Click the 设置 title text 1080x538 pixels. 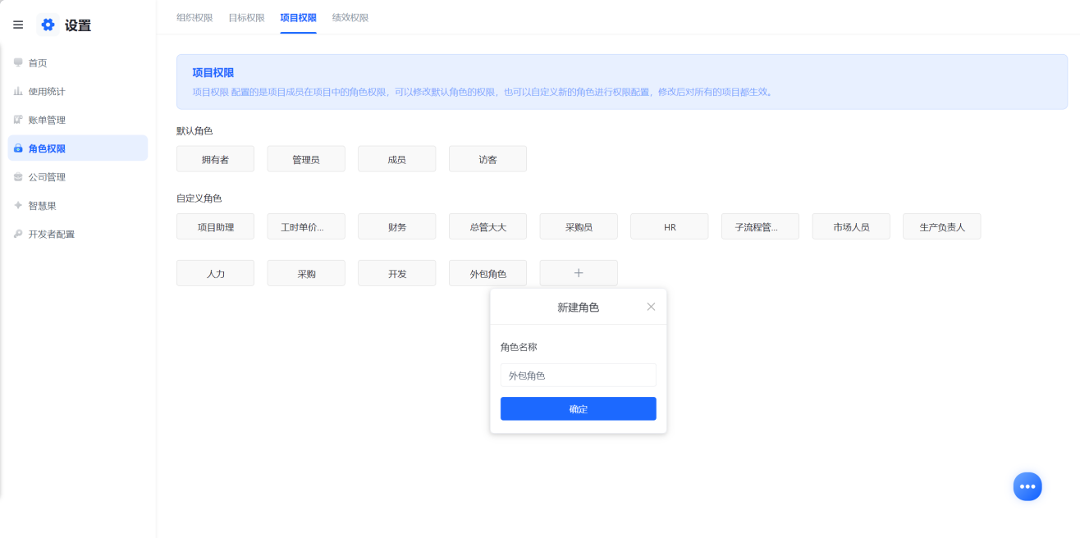(78, 25)
